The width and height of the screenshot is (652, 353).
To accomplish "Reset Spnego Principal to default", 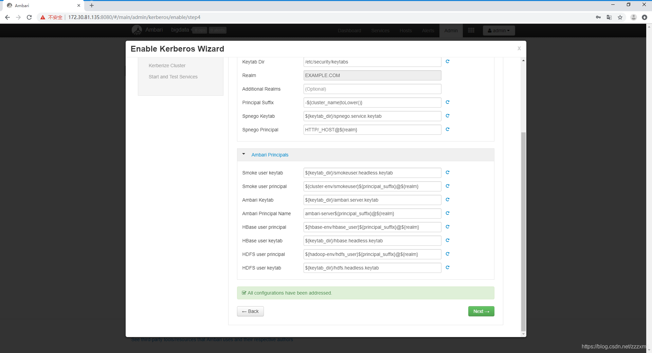I will coord(448,129).
